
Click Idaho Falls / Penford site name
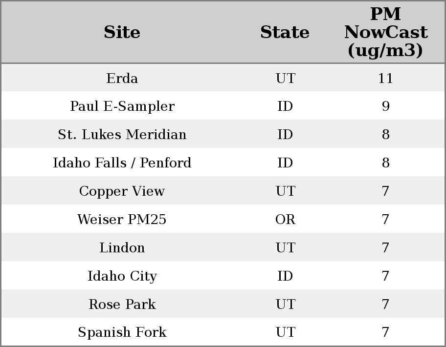point(122,163)
